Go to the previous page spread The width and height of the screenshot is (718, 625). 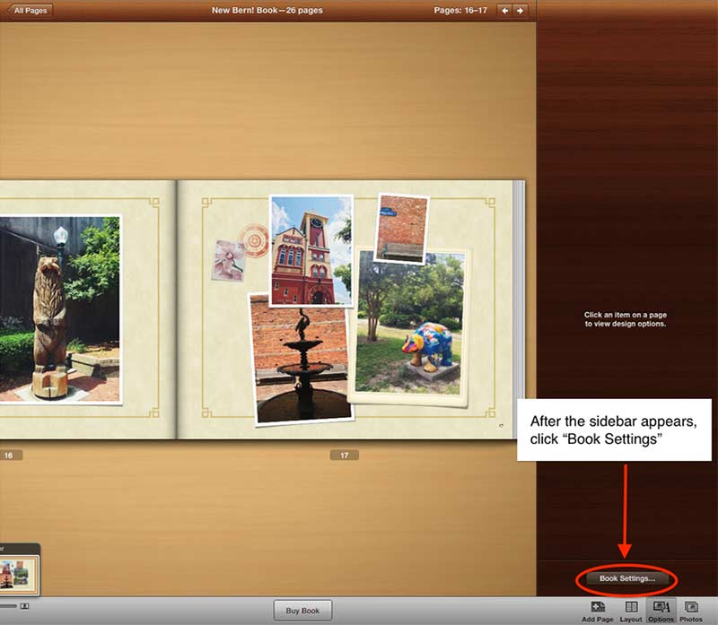click(504, 11)
